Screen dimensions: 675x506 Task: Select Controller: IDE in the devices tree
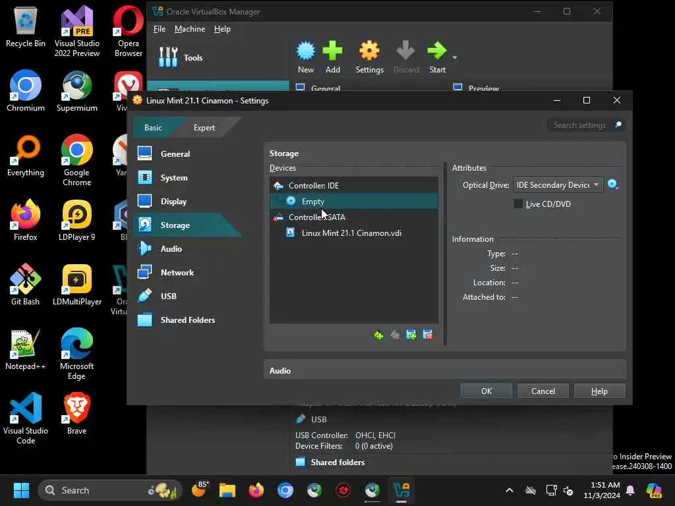point(354,185)
